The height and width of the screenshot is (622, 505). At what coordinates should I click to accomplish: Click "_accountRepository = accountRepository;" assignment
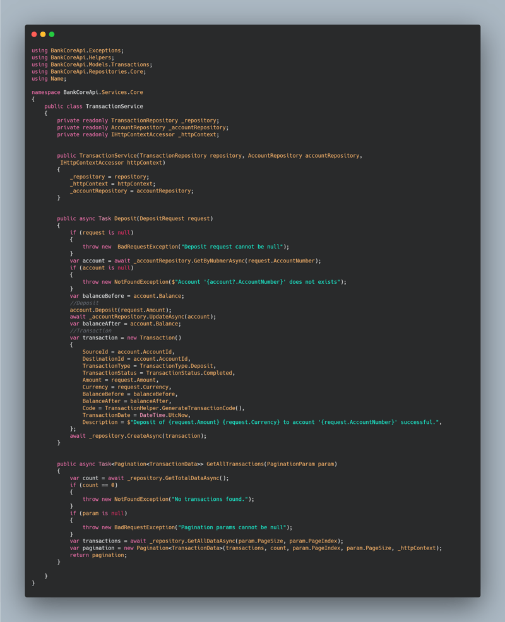click(132, 191)
